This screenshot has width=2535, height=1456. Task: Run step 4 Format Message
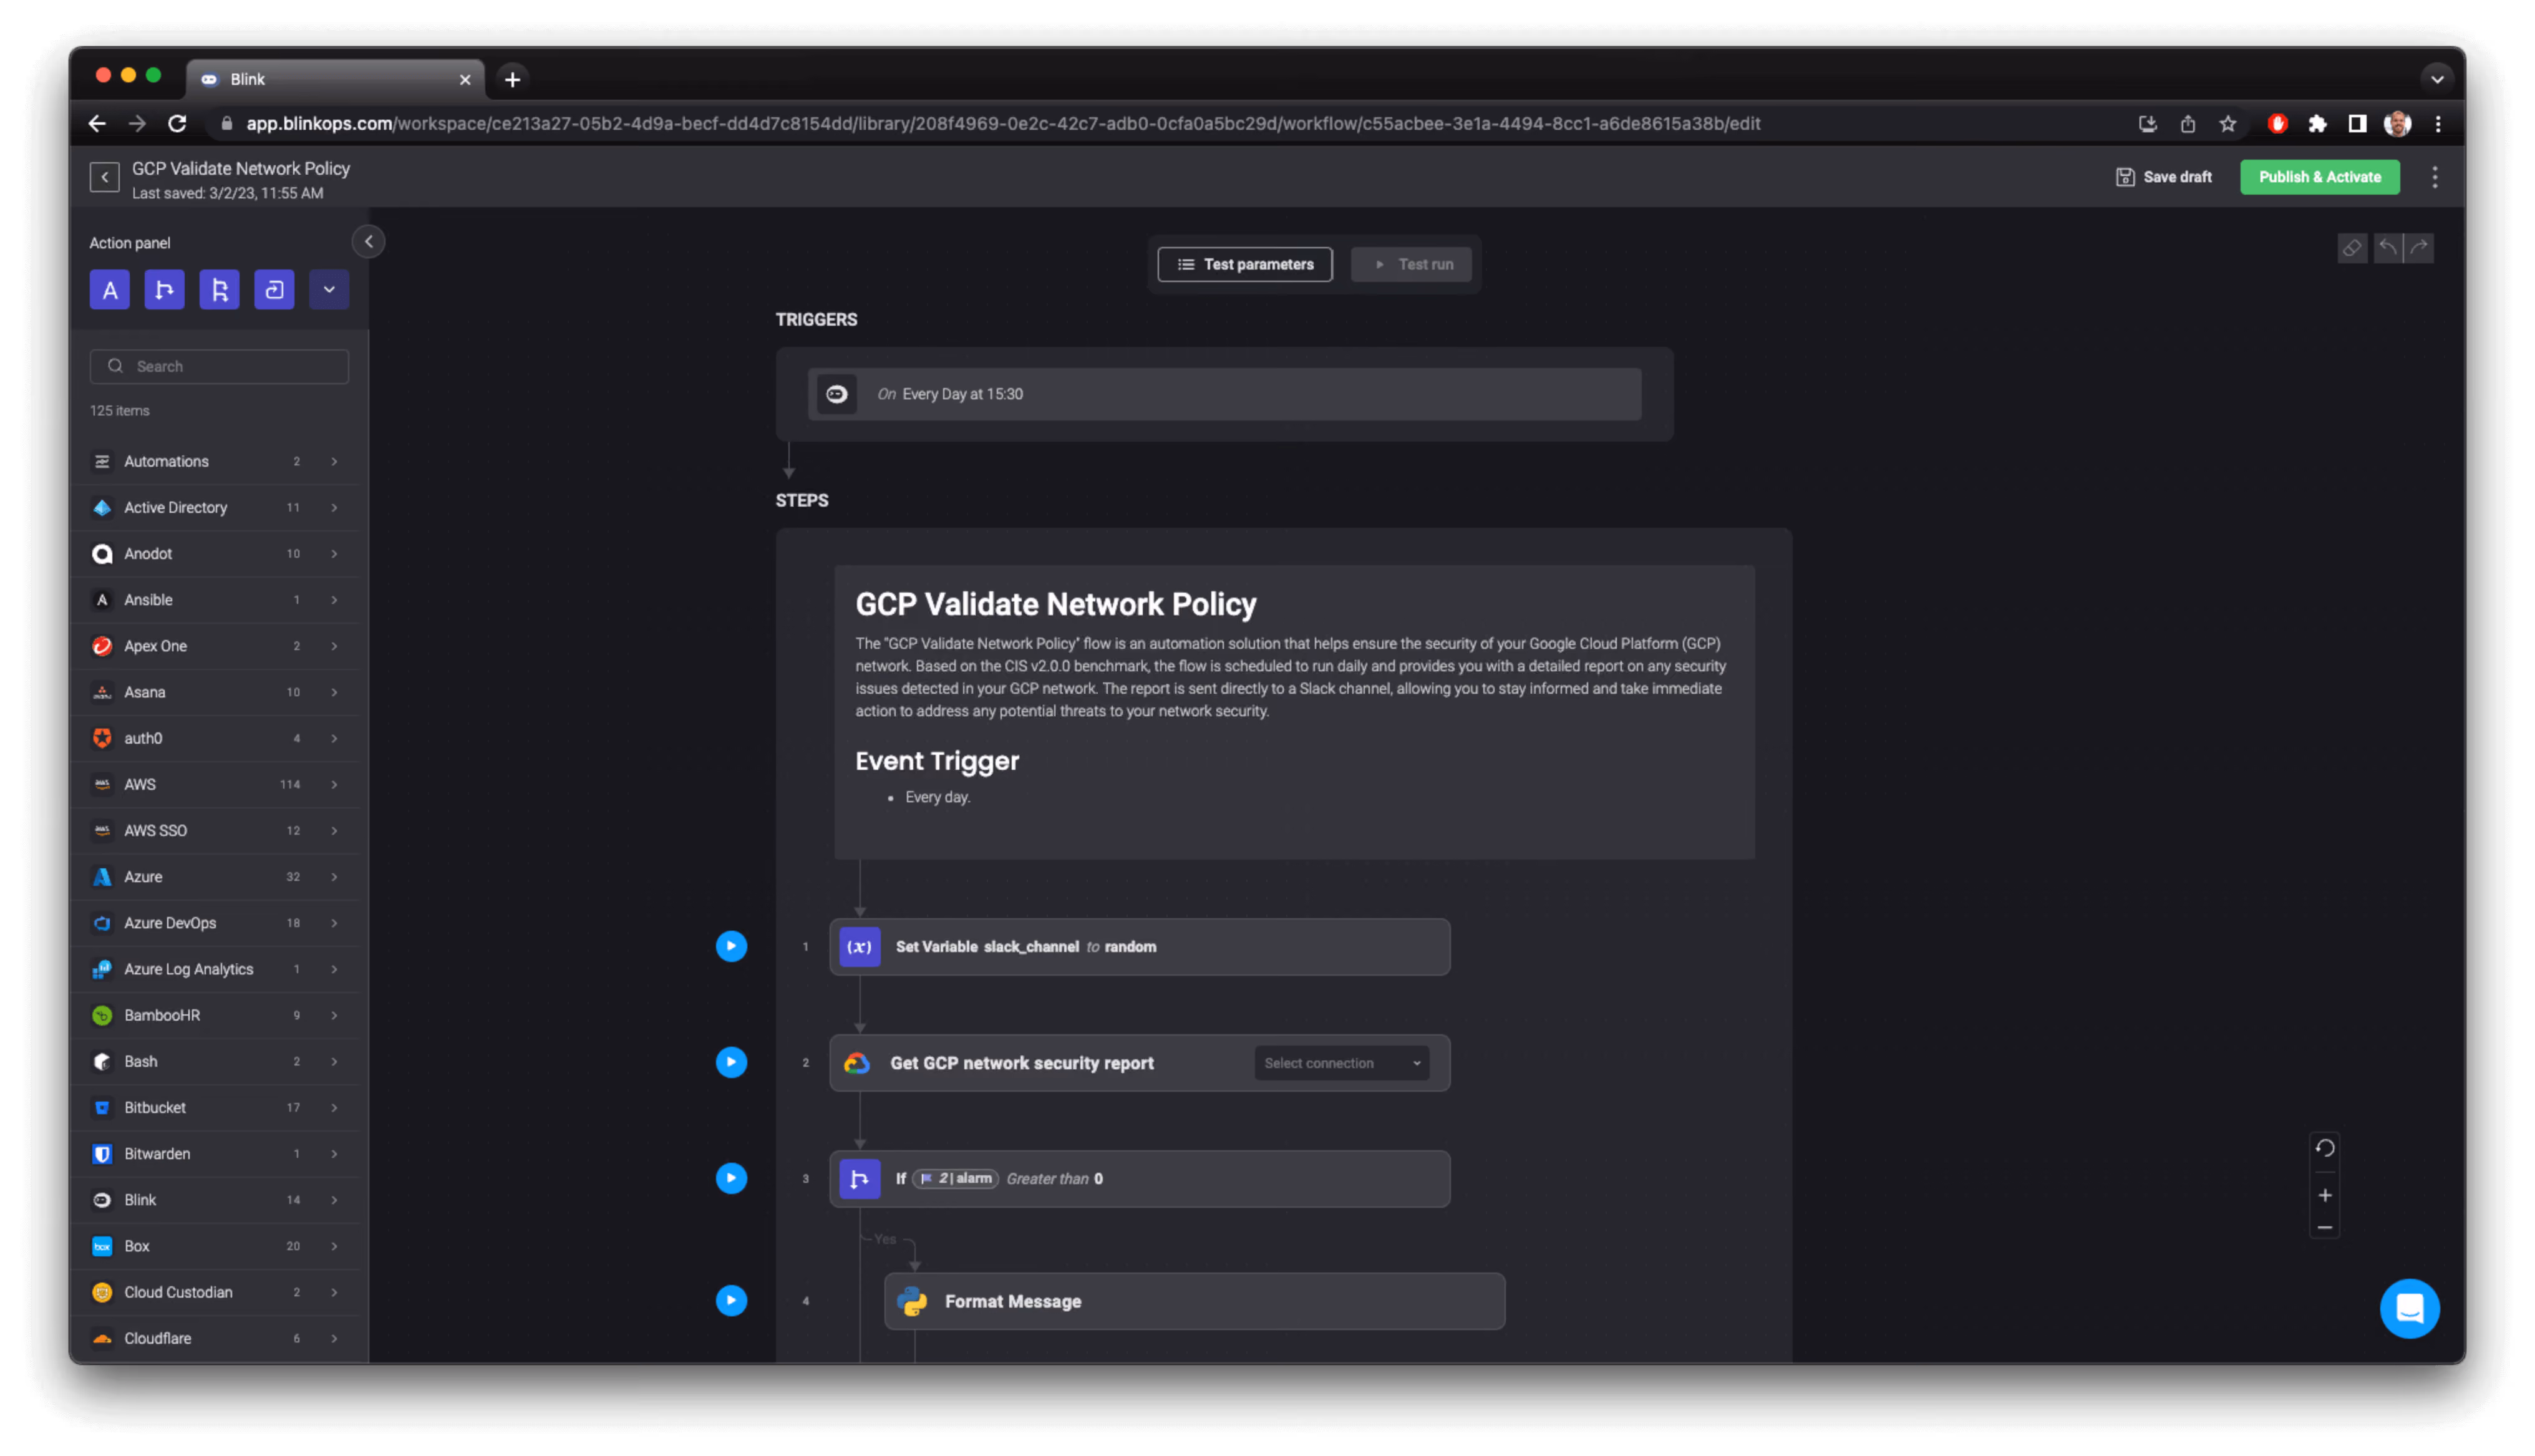pyautogui.click(x=732, y=1300)
